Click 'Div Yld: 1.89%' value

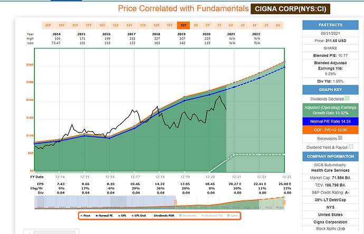[330, 81]
